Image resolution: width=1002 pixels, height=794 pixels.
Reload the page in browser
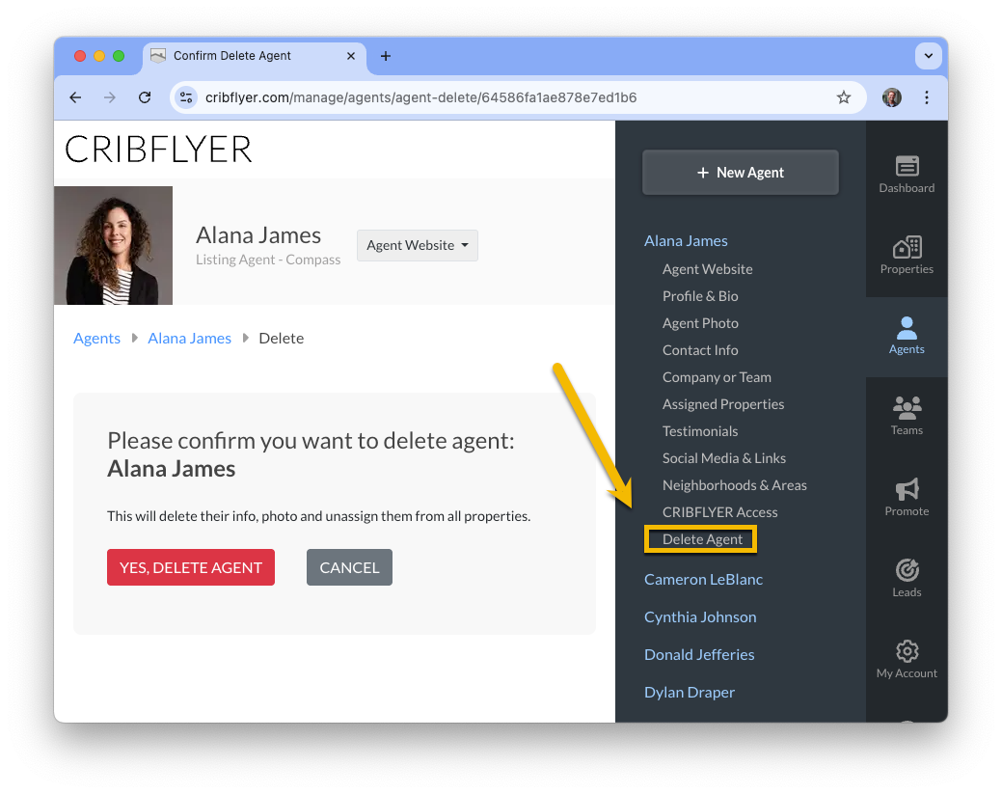[145, 97]
